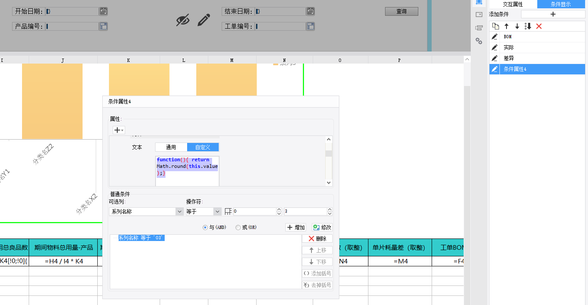
Task: Select header cell 单片耗差（取整）
Action: tap(400, 247)
